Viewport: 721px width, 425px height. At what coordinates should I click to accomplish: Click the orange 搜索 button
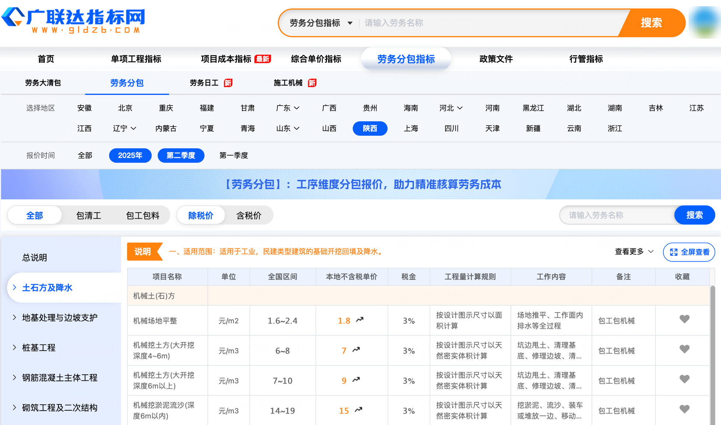[x=651, y=23]
